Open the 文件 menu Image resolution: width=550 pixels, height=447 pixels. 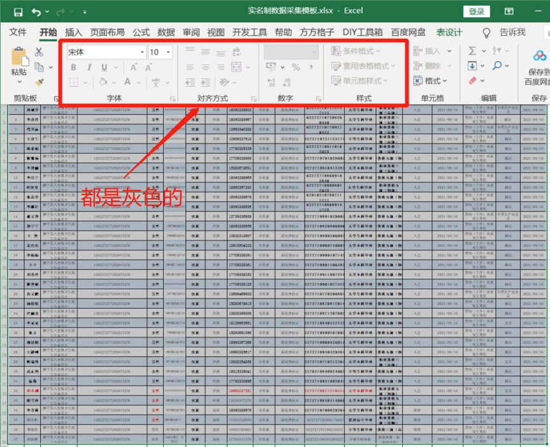click(18, 33)
